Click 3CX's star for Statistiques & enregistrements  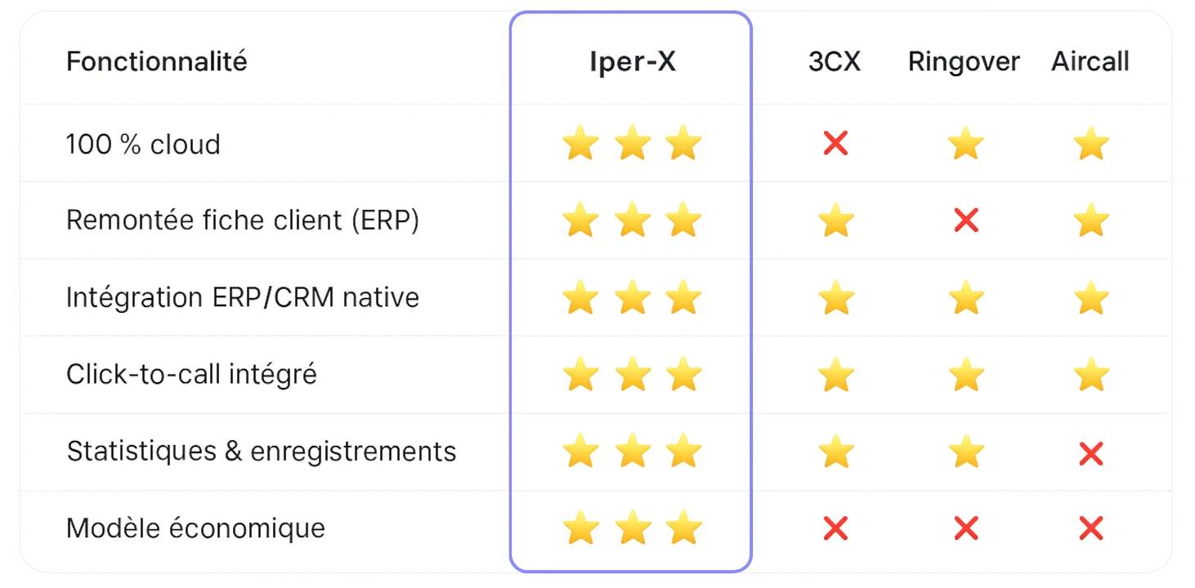coord(836,452)
